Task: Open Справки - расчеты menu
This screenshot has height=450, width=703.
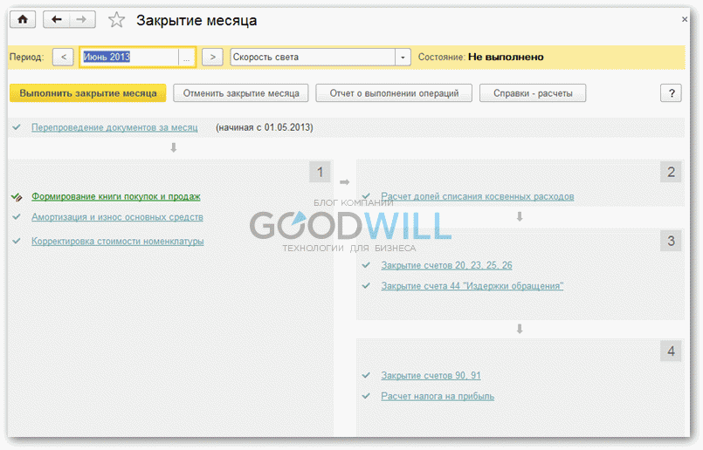Action: (532, 93)
